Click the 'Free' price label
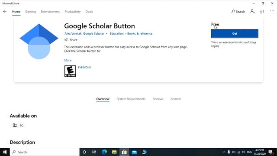The width and height of the screenshot is (277, 156). click(215, 24)
